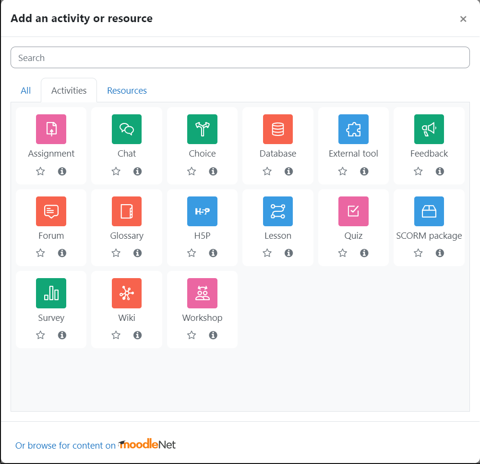Mark Choice as starred favourite
Image resolution: width=480 pixels, height=464 pixels.
(192, 171)
